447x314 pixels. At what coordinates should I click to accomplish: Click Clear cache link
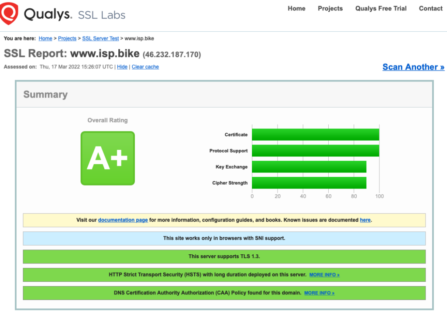[145, 67]
